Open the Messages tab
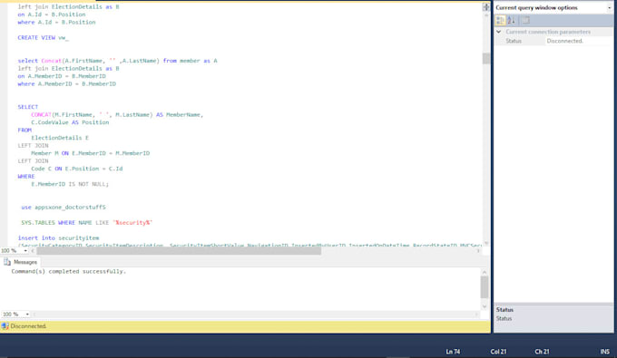This screenshot has height=358, width=617. tap(21, 262)
